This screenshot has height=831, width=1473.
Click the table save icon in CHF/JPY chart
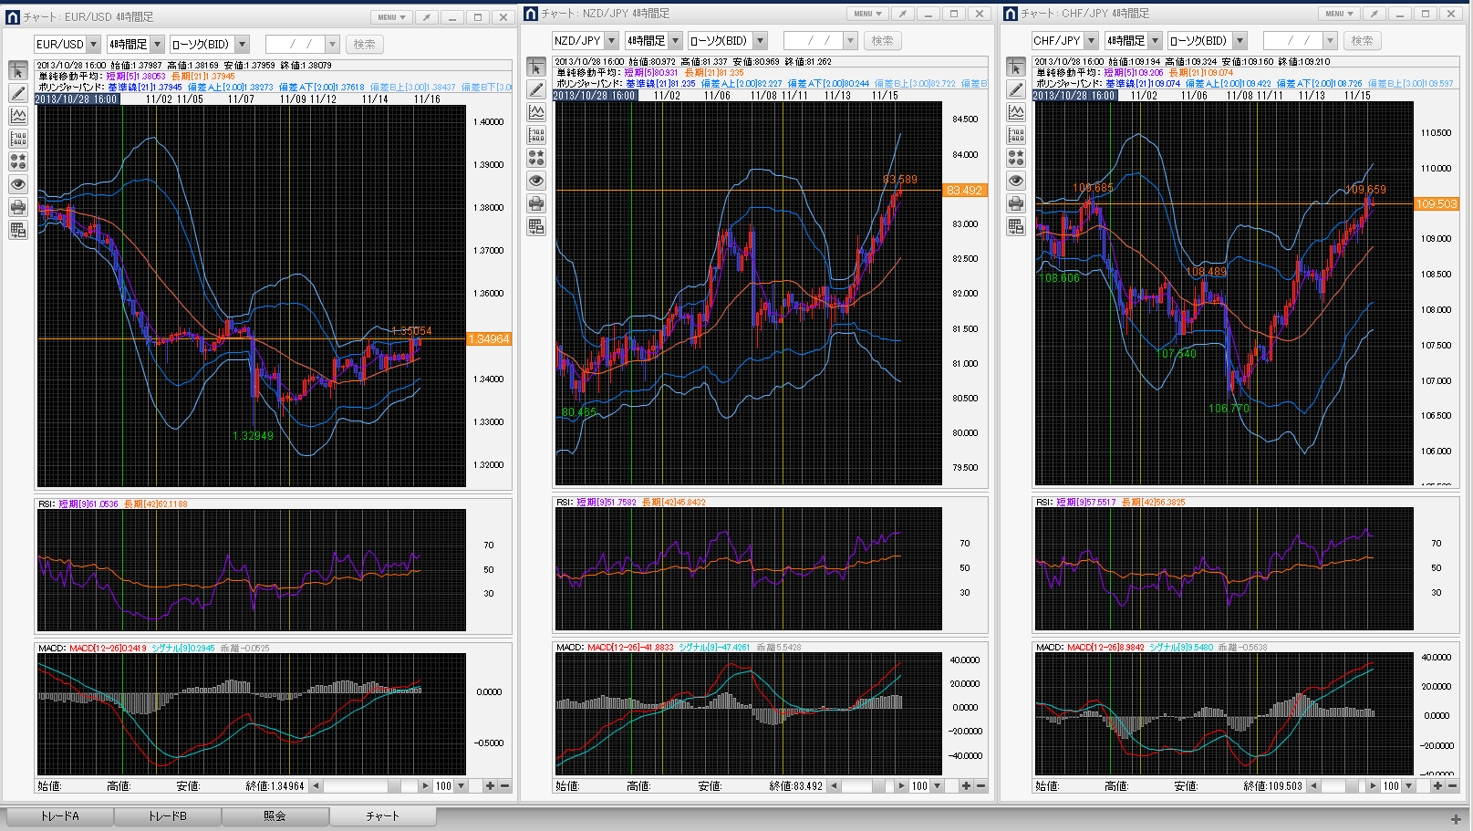[x=1016, y=226]
